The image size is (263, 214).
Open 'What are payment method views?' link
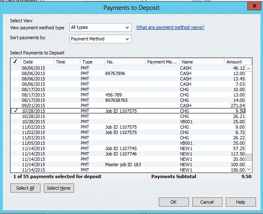170,28
